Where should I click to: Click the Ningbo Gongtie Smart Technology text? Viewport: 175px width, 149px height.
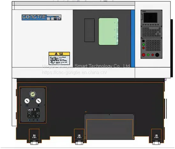86,66
